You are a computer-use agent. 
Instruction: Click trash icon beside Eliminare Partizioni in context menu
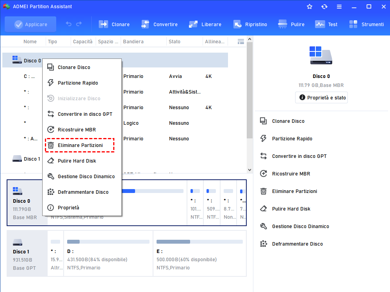[51, 145]
